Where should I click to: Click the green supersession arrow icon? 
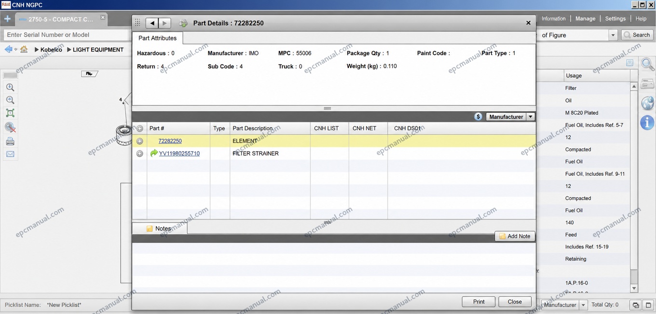click(154, 153)
